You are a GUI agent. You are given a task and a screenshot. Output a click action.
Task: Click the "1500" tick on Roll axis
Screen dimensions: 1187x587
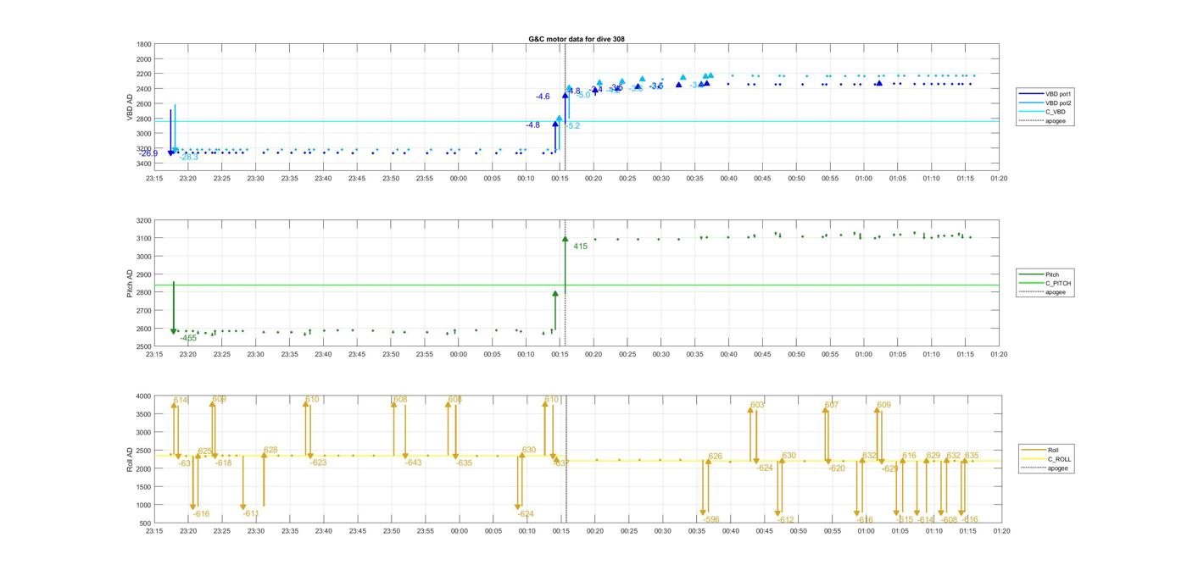[x=144, y=487]
